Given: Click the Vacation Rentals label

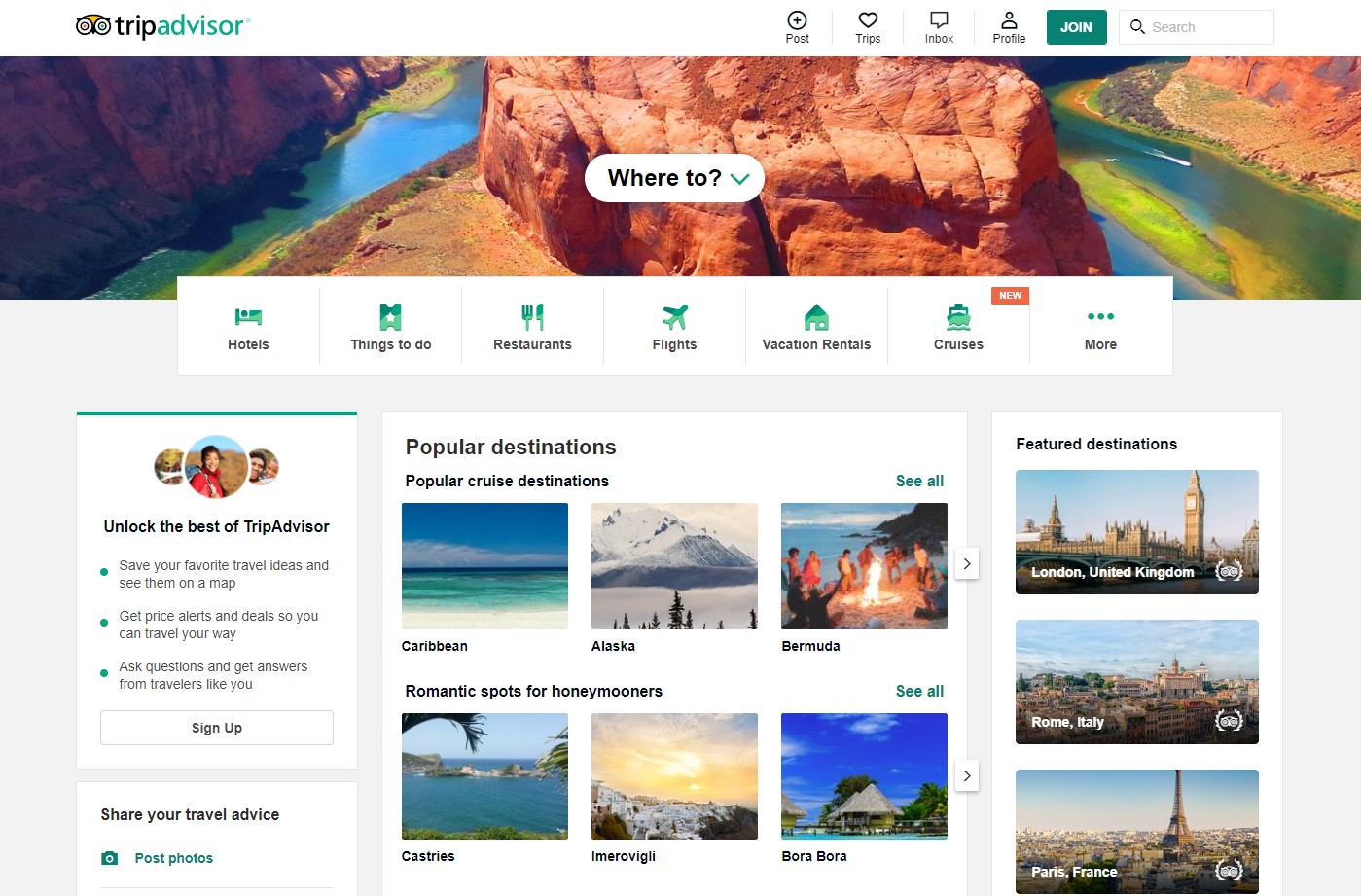Looking at the screenshot, I should coord(816,344).
